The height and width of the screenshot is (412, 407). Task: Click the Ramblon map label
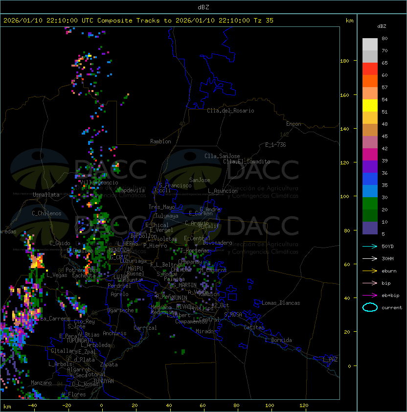click(160, 141)
